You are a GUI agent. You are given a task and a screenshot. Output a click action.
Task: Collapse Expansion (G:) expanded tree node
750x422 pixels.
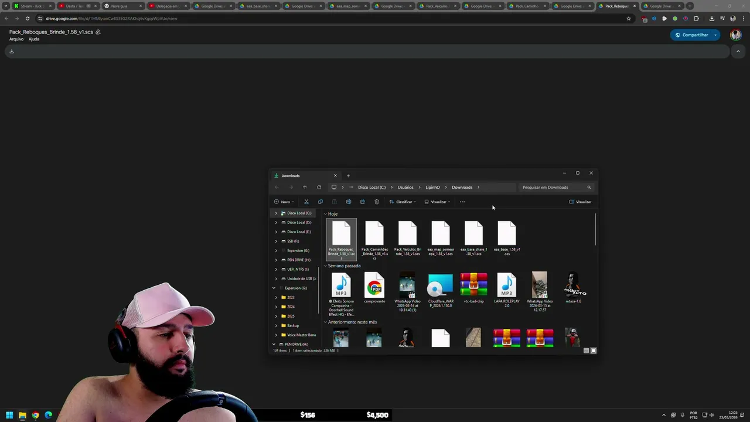[274, 288]
